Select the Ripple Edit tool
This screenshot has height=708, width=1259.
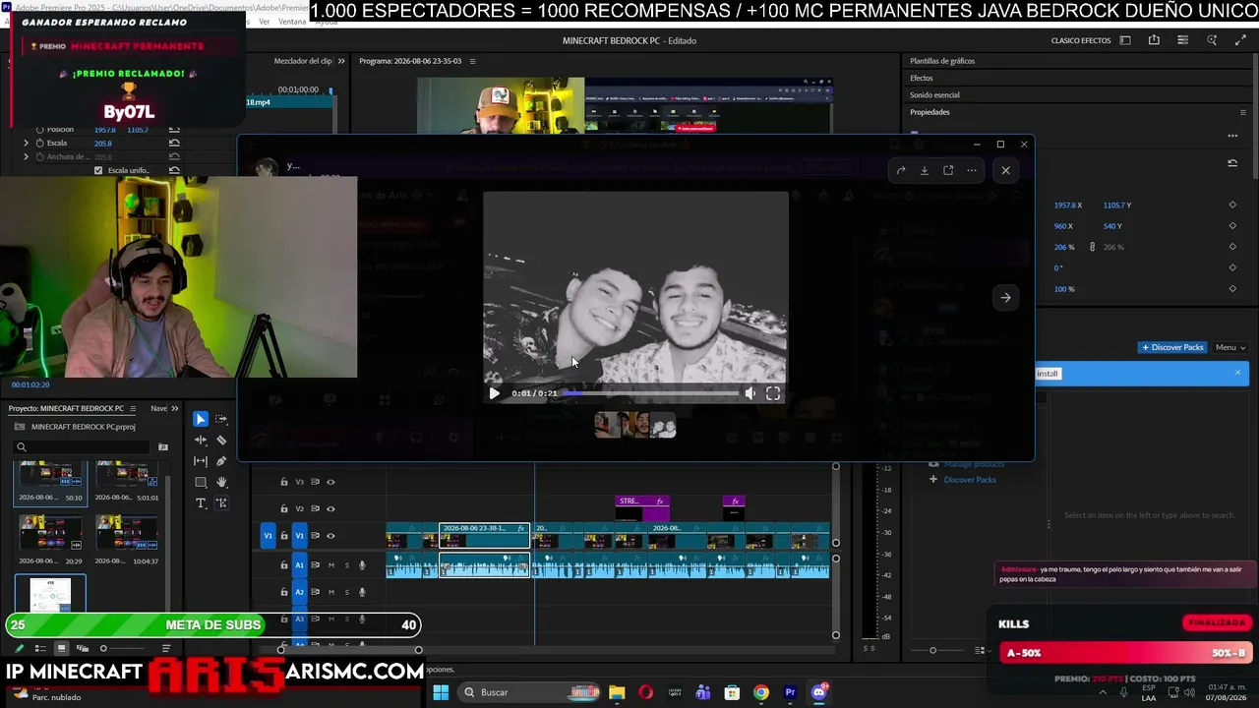coord(201,440)
